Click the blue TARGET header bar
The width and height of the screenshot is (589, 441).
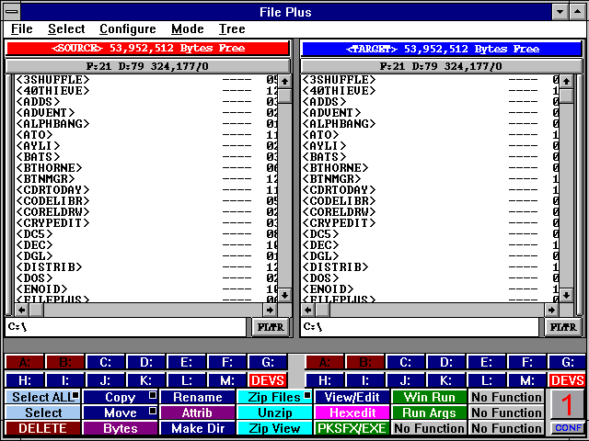tap(441, 48)
